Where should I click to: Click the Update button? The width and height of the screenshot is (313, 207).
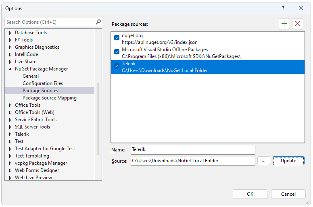(288, 161)
